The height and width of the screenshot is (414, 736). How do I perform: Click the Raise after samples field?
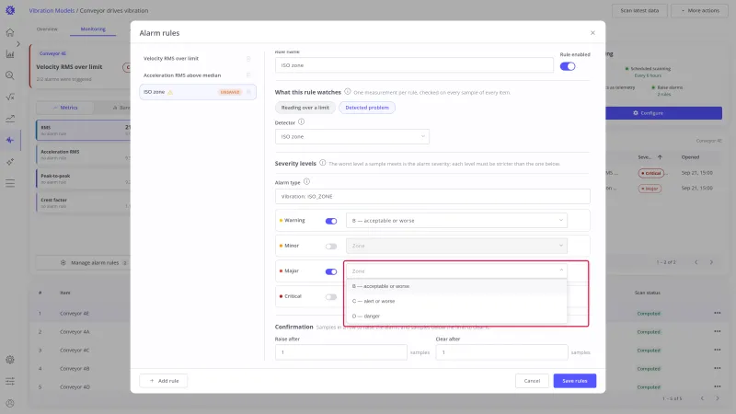pos(340,352)
